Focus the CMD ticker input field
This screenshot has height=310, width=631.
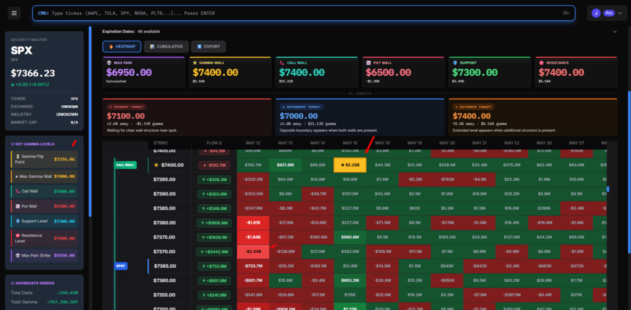pyautogui.click(x=304, y=14)
